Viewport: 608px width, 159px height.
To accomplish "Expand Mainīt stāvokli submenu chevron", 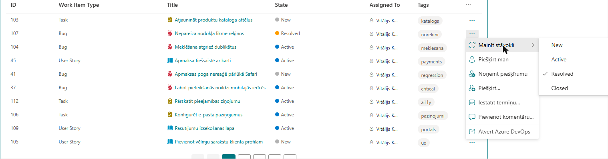I will click(x=533, y=45).
